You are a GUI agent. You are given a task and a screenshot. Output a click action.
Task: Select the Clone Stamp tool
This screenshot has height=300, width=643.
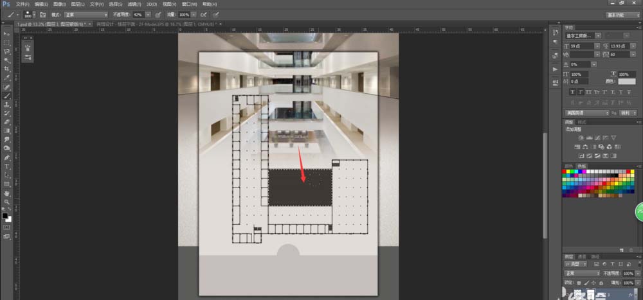[6, 105]
